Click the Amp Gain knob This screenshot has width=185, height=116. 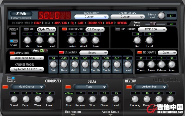coord(53,64)
